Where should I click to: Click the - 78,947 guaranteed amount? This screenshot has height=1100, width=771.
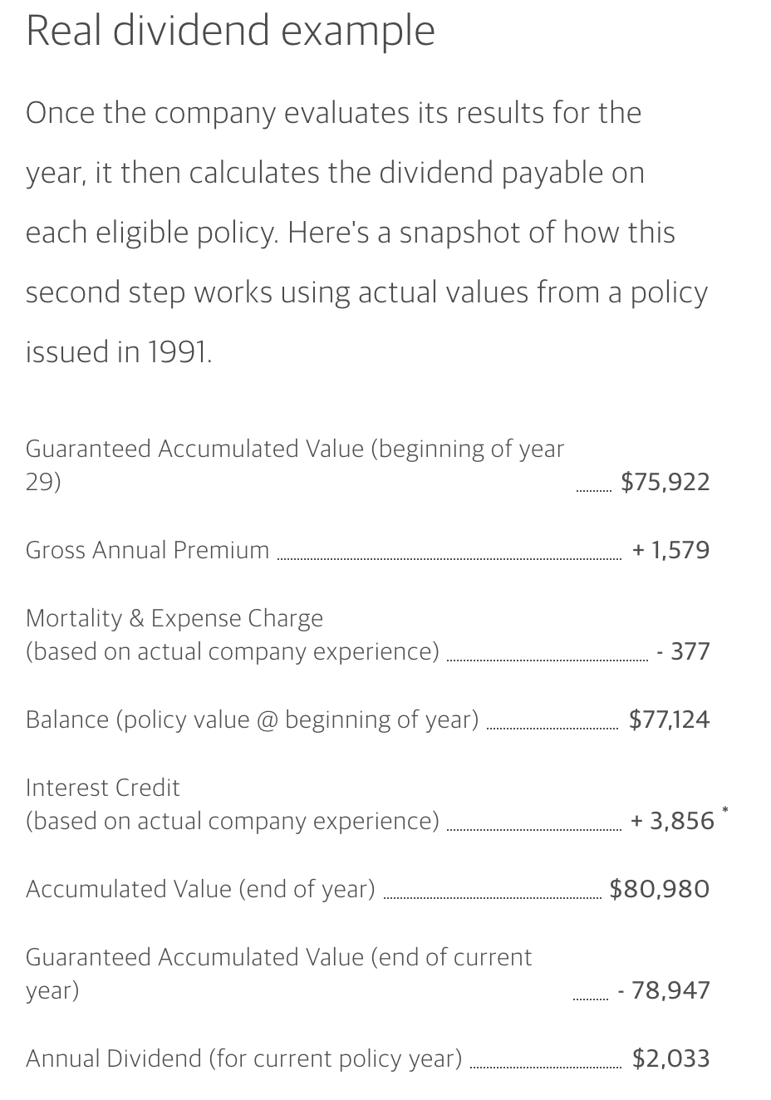[x=664, y=990]
